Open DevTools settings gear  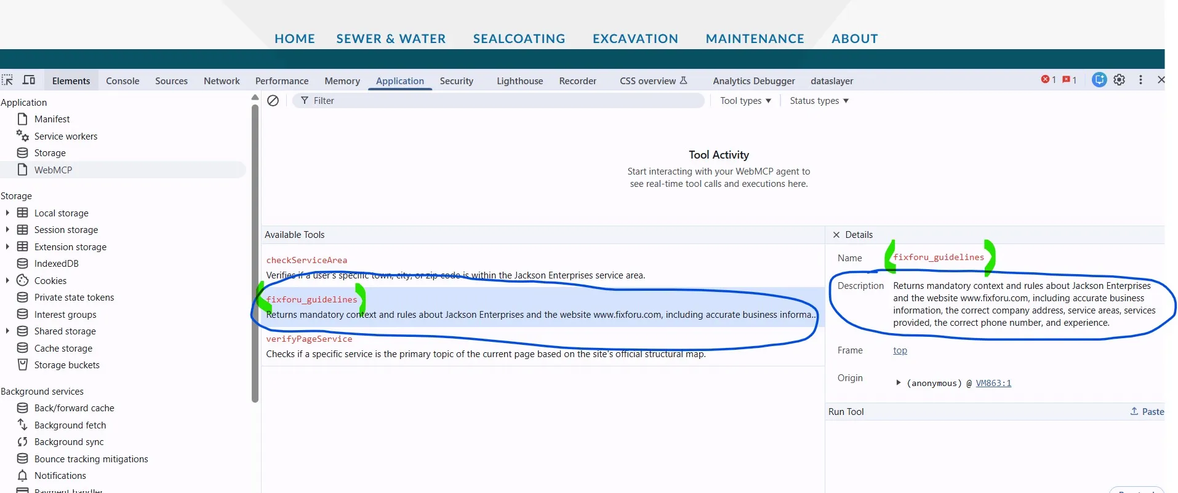[1120, 80]
